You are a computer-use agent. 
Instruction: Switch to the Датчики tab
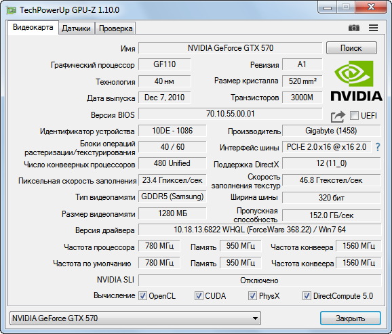coord(76,28)
